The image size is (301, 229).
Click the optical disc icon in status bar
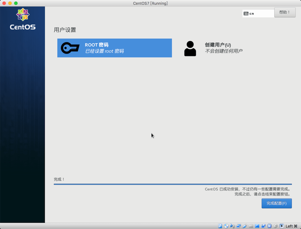[x=226, y=225]
